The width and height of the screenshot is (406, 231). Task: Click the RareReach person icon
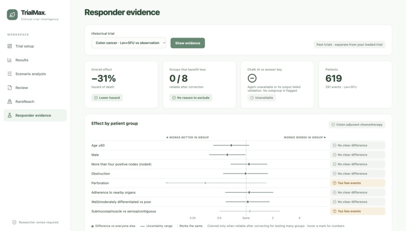10,101
